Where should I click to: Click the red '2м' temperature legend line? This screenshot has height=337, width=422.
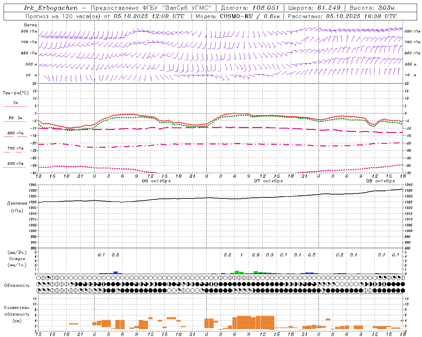15,106
